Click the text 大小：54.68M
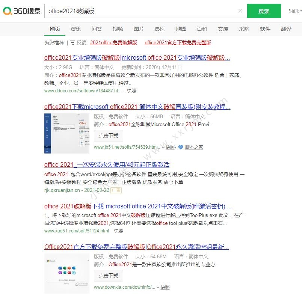 click(x=151, y=256)
